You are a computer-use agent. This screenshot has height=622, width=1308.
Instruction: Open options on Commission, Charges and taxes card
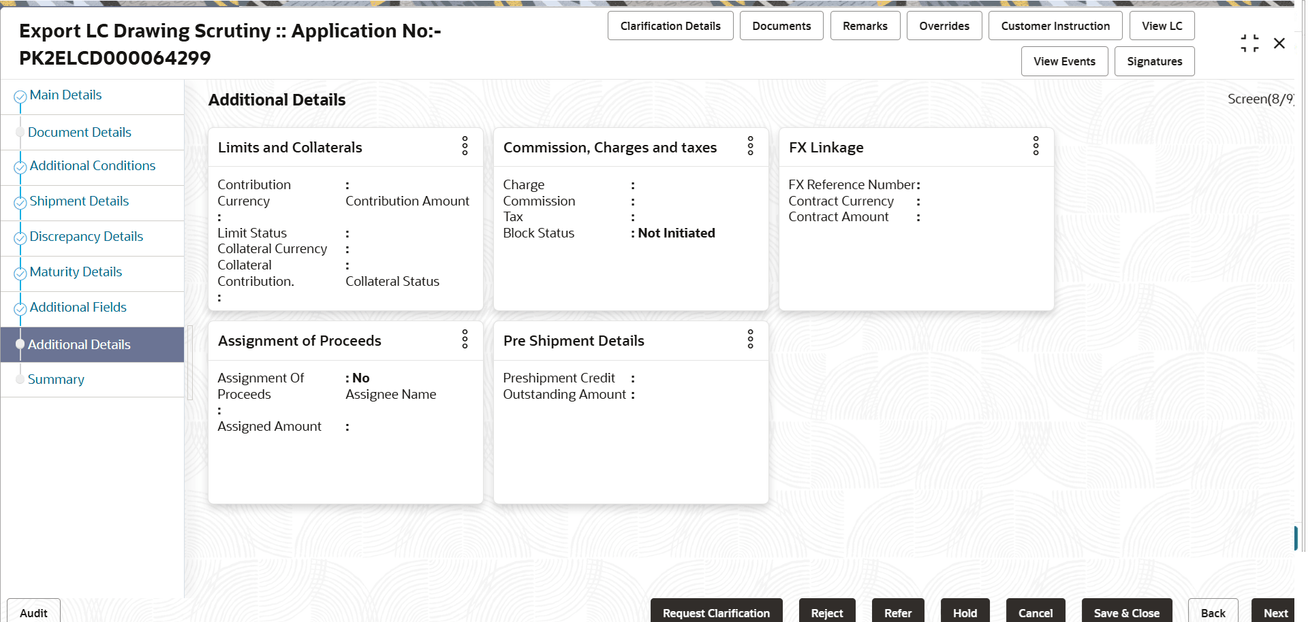pos(750,146)
